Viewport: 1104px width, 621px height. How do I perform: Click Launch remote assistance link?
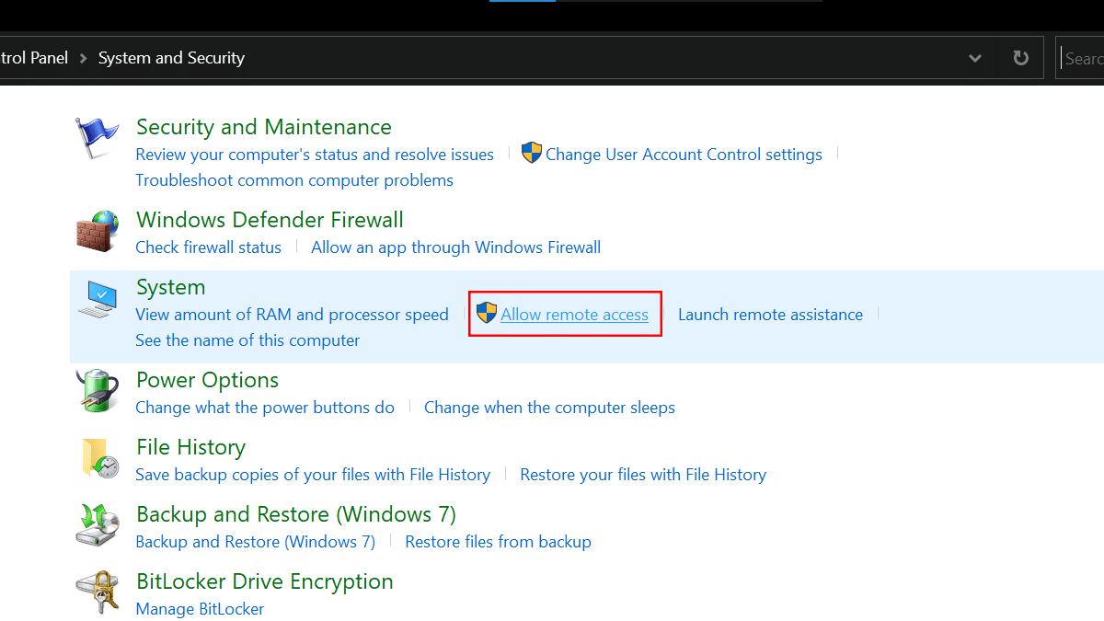click(x=770, y=315)
